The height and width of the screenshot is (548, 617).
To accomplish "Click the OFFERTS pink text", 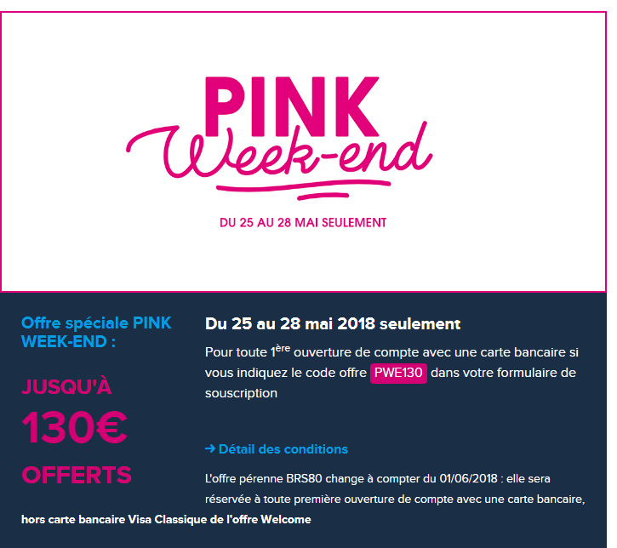I will [77, 475].
